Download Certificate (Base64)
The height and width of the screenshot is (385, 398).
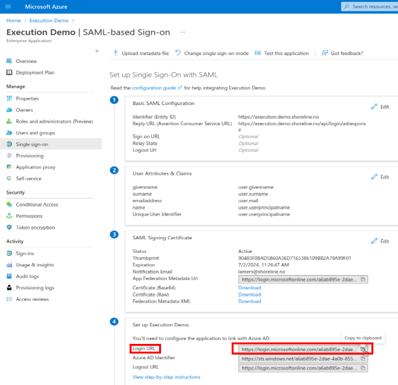pyautogui.click(x=250, y=288)
